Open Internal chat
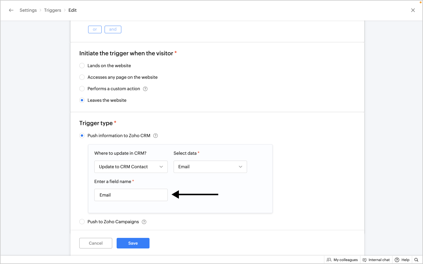Image resolution: width=423 pixels, height=264 pixels. [376, 260]
